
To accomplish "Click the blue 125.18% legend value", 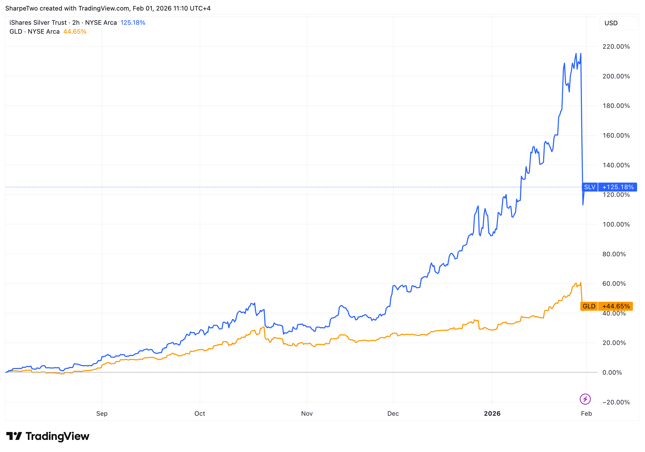I will click(133, 22).
